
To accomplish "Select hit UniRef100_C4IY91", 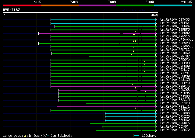I will 175,73.
